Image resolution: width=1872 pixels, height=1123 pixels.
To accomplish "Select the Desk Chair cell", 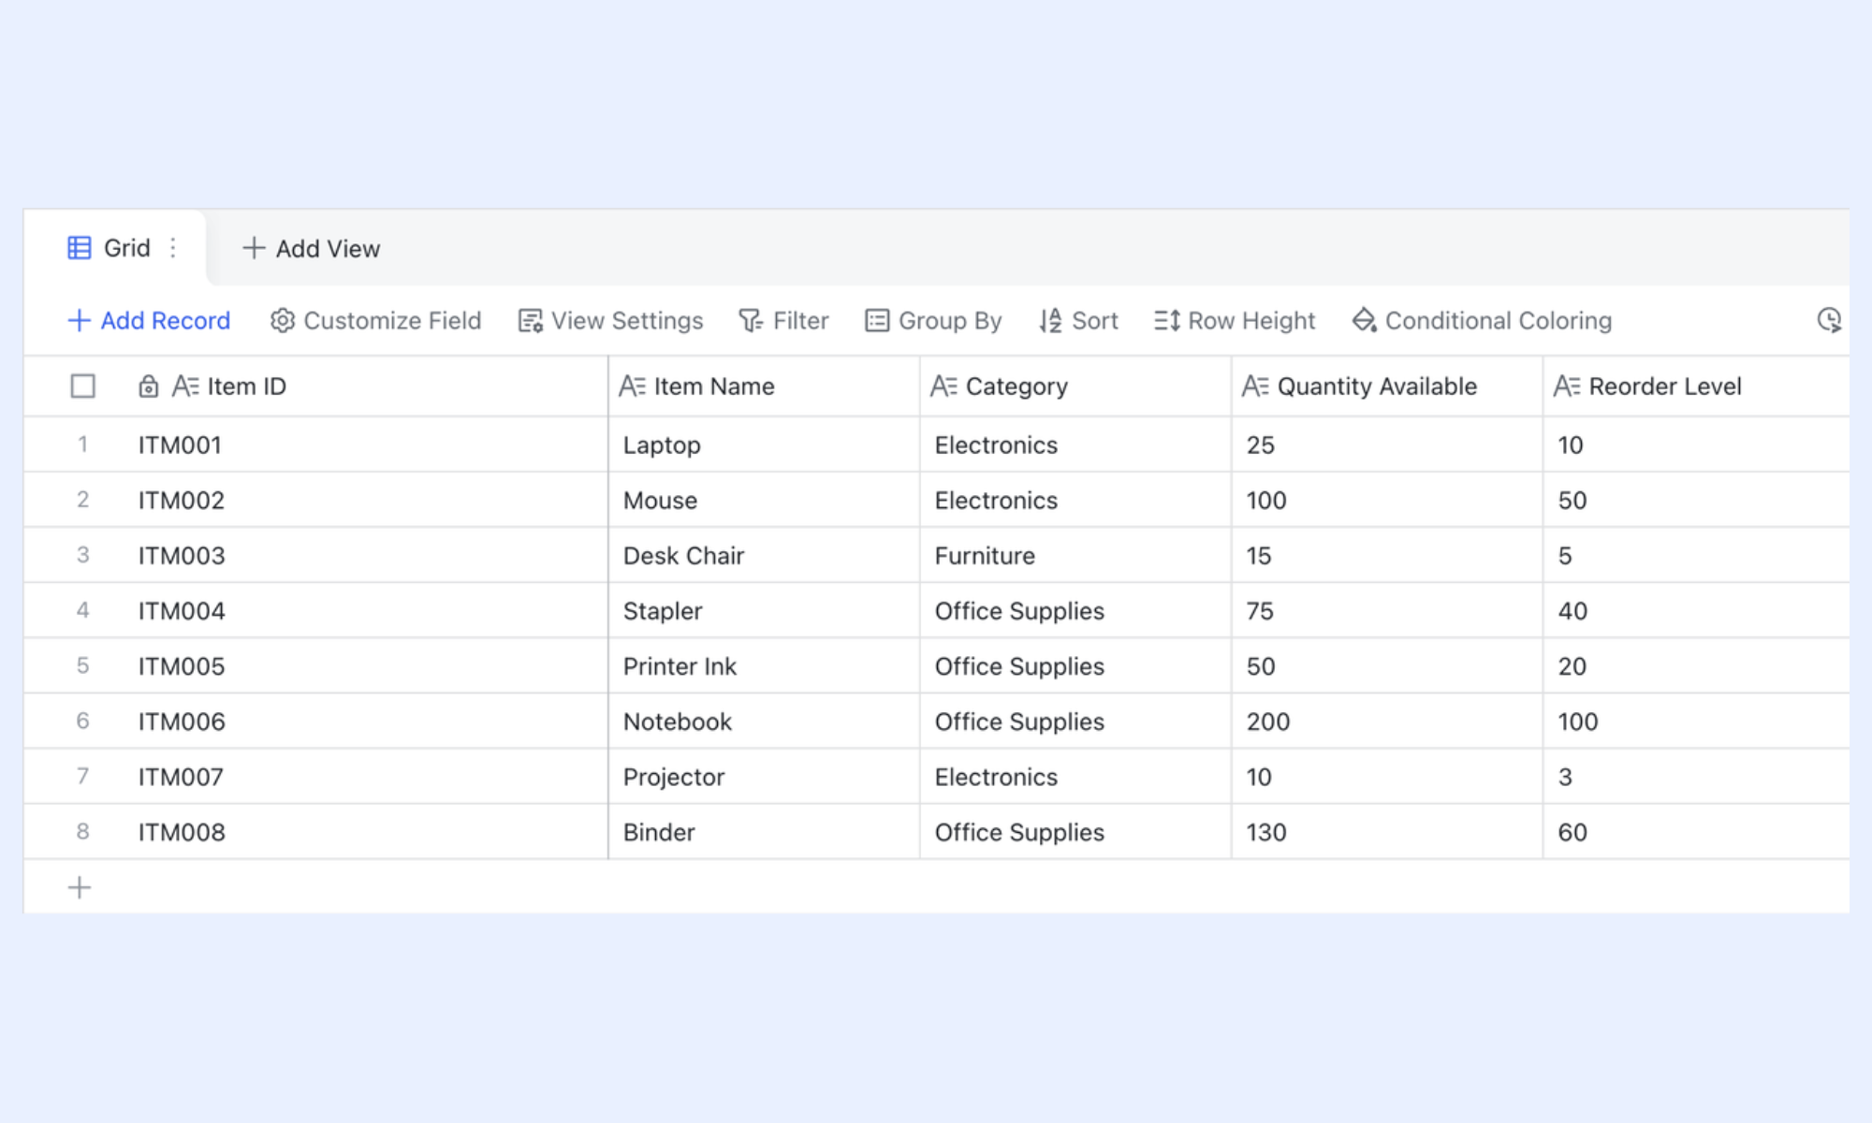I will coord(764,555).
